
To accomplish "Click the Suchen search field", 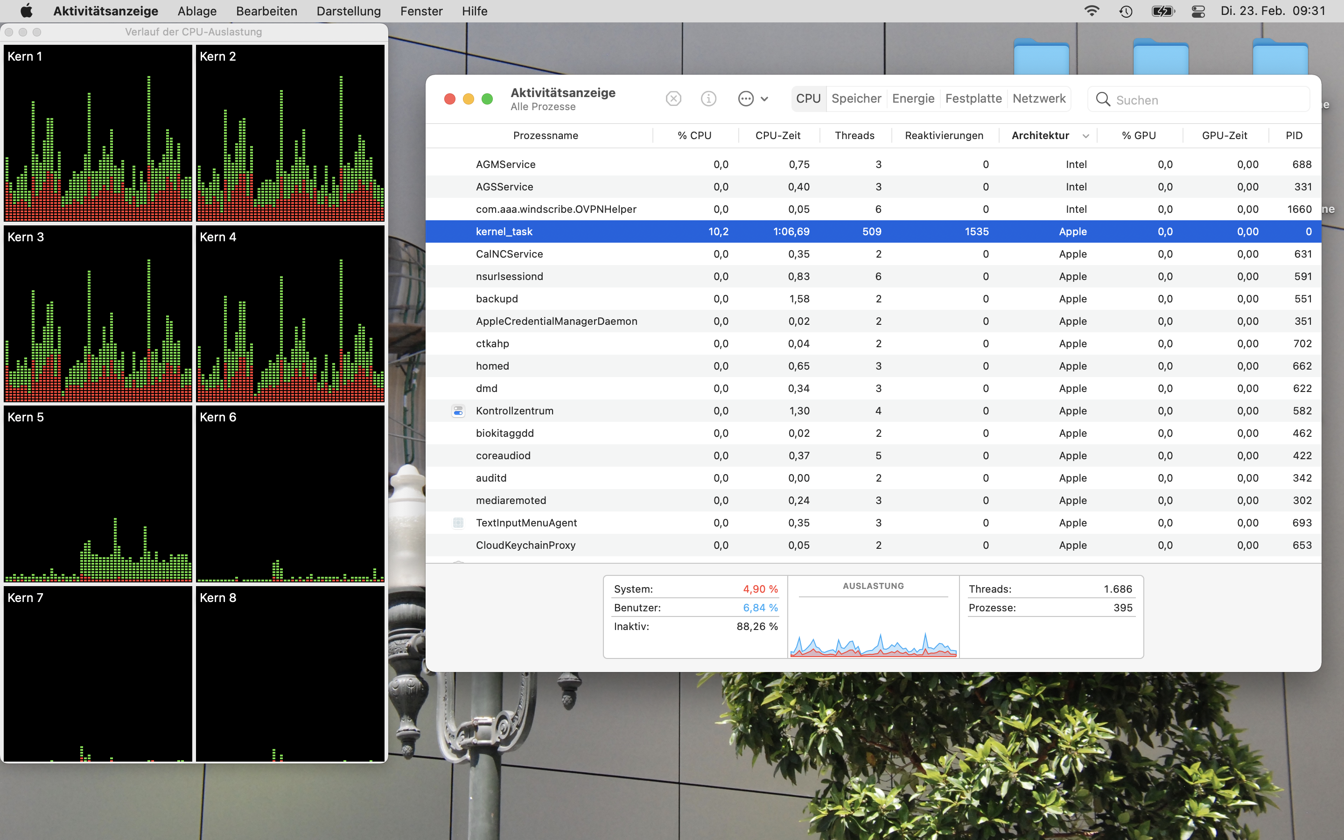I will click(x=1205, y=100).
